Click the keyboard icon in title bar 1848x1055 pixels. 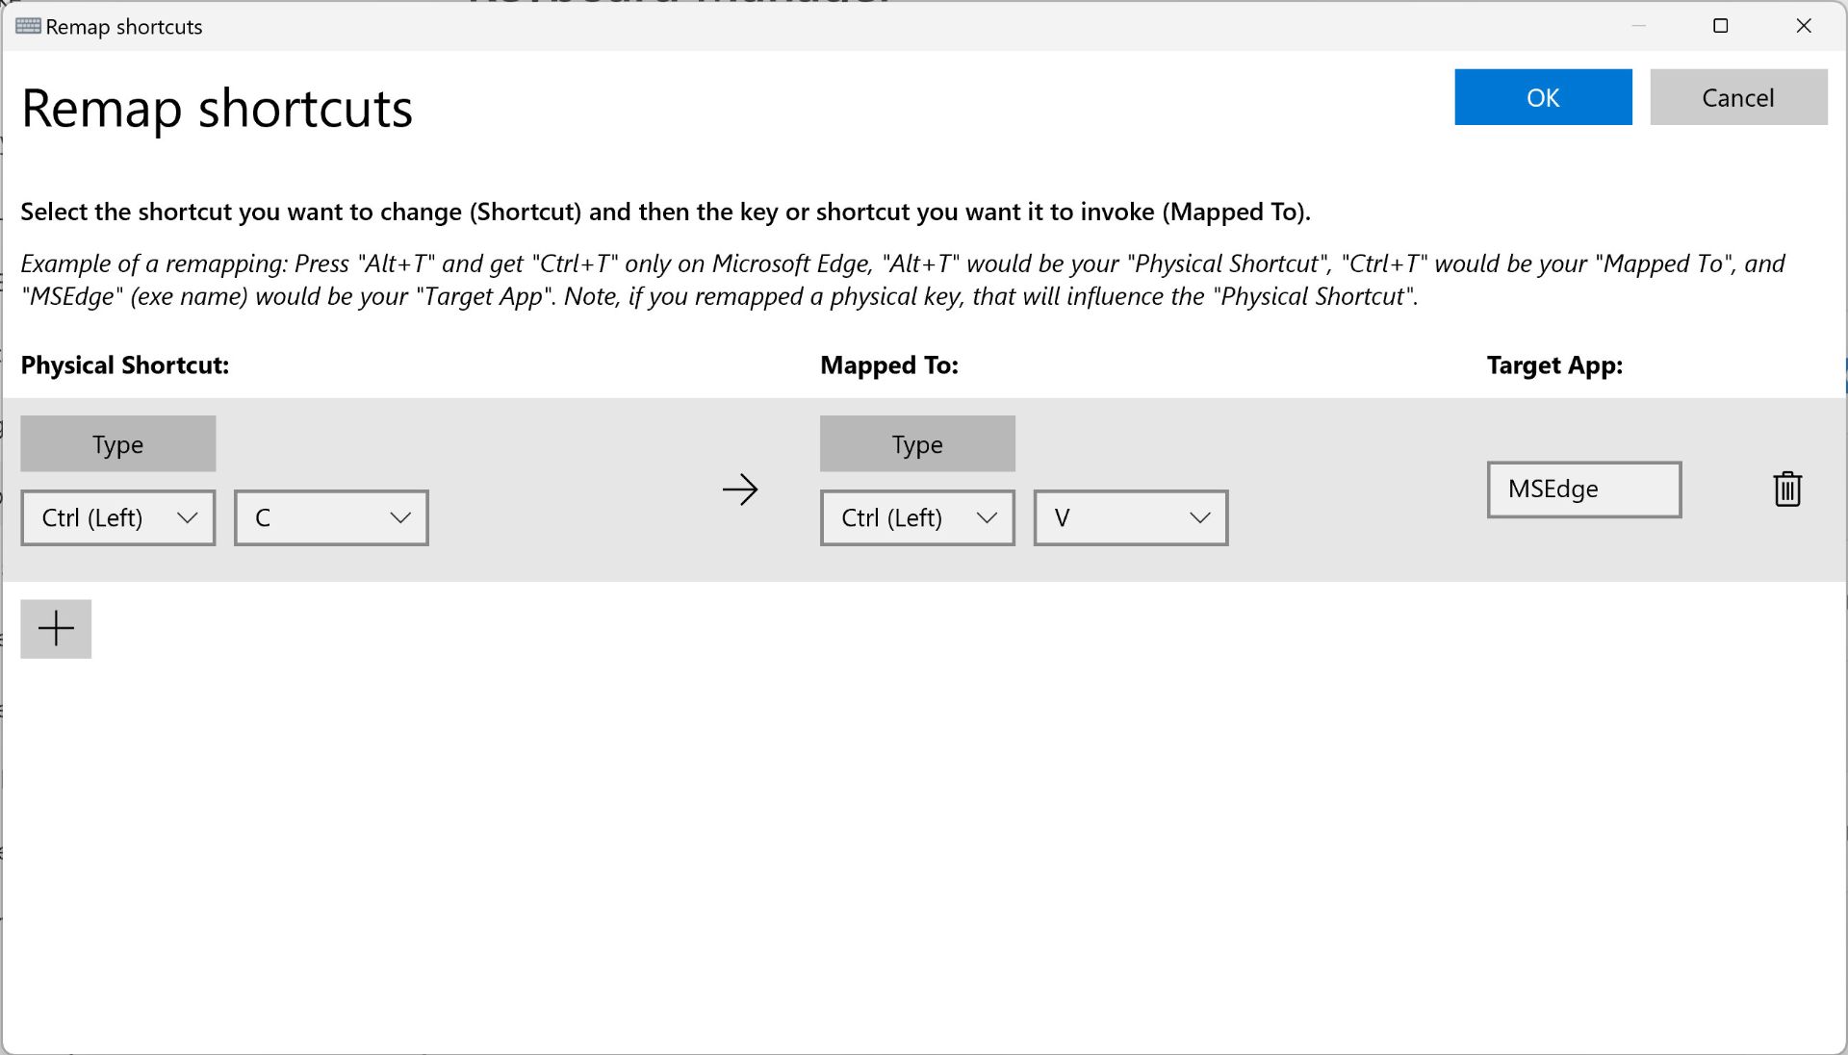click(x=28, y=26)
